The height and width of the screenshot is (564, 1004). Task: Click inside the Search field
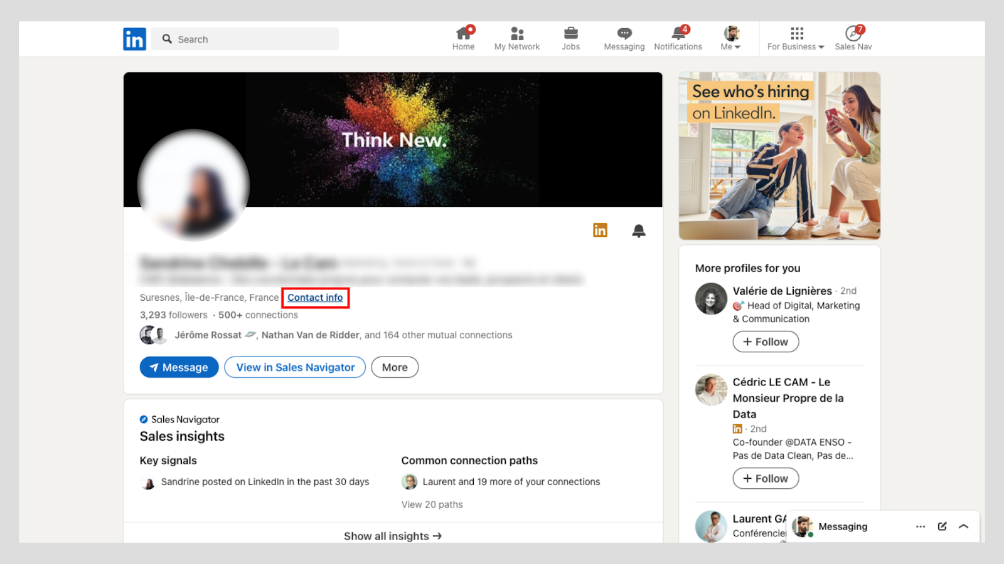point(245,39)
